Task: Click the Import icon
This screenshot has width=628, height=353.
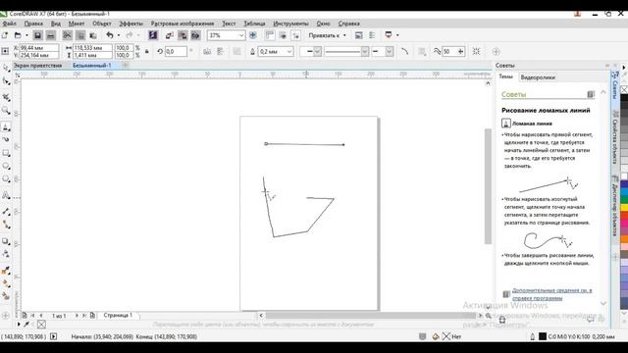Action: click(169, 35)
